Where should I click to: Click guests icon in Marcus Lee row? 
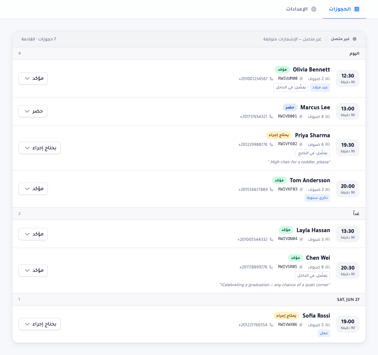coord(328,116)
